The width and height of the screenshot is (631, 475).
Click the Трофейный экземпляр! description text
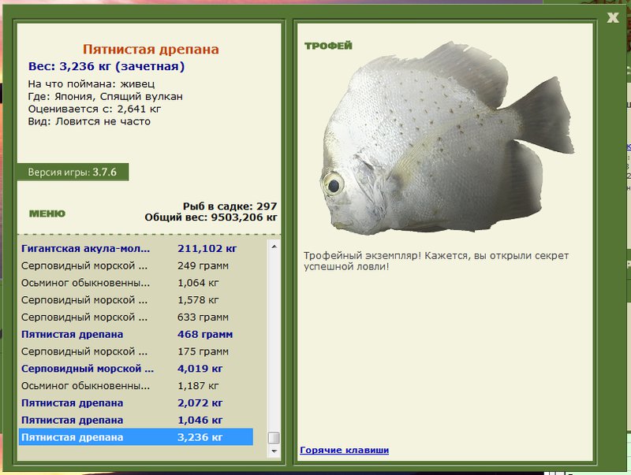pos(436,262)
